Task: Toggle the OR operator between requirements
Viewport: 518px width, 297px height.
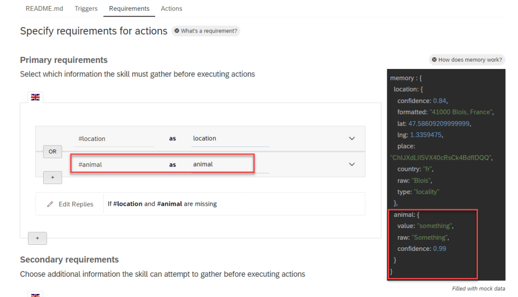Action: [x=52, y=152]
